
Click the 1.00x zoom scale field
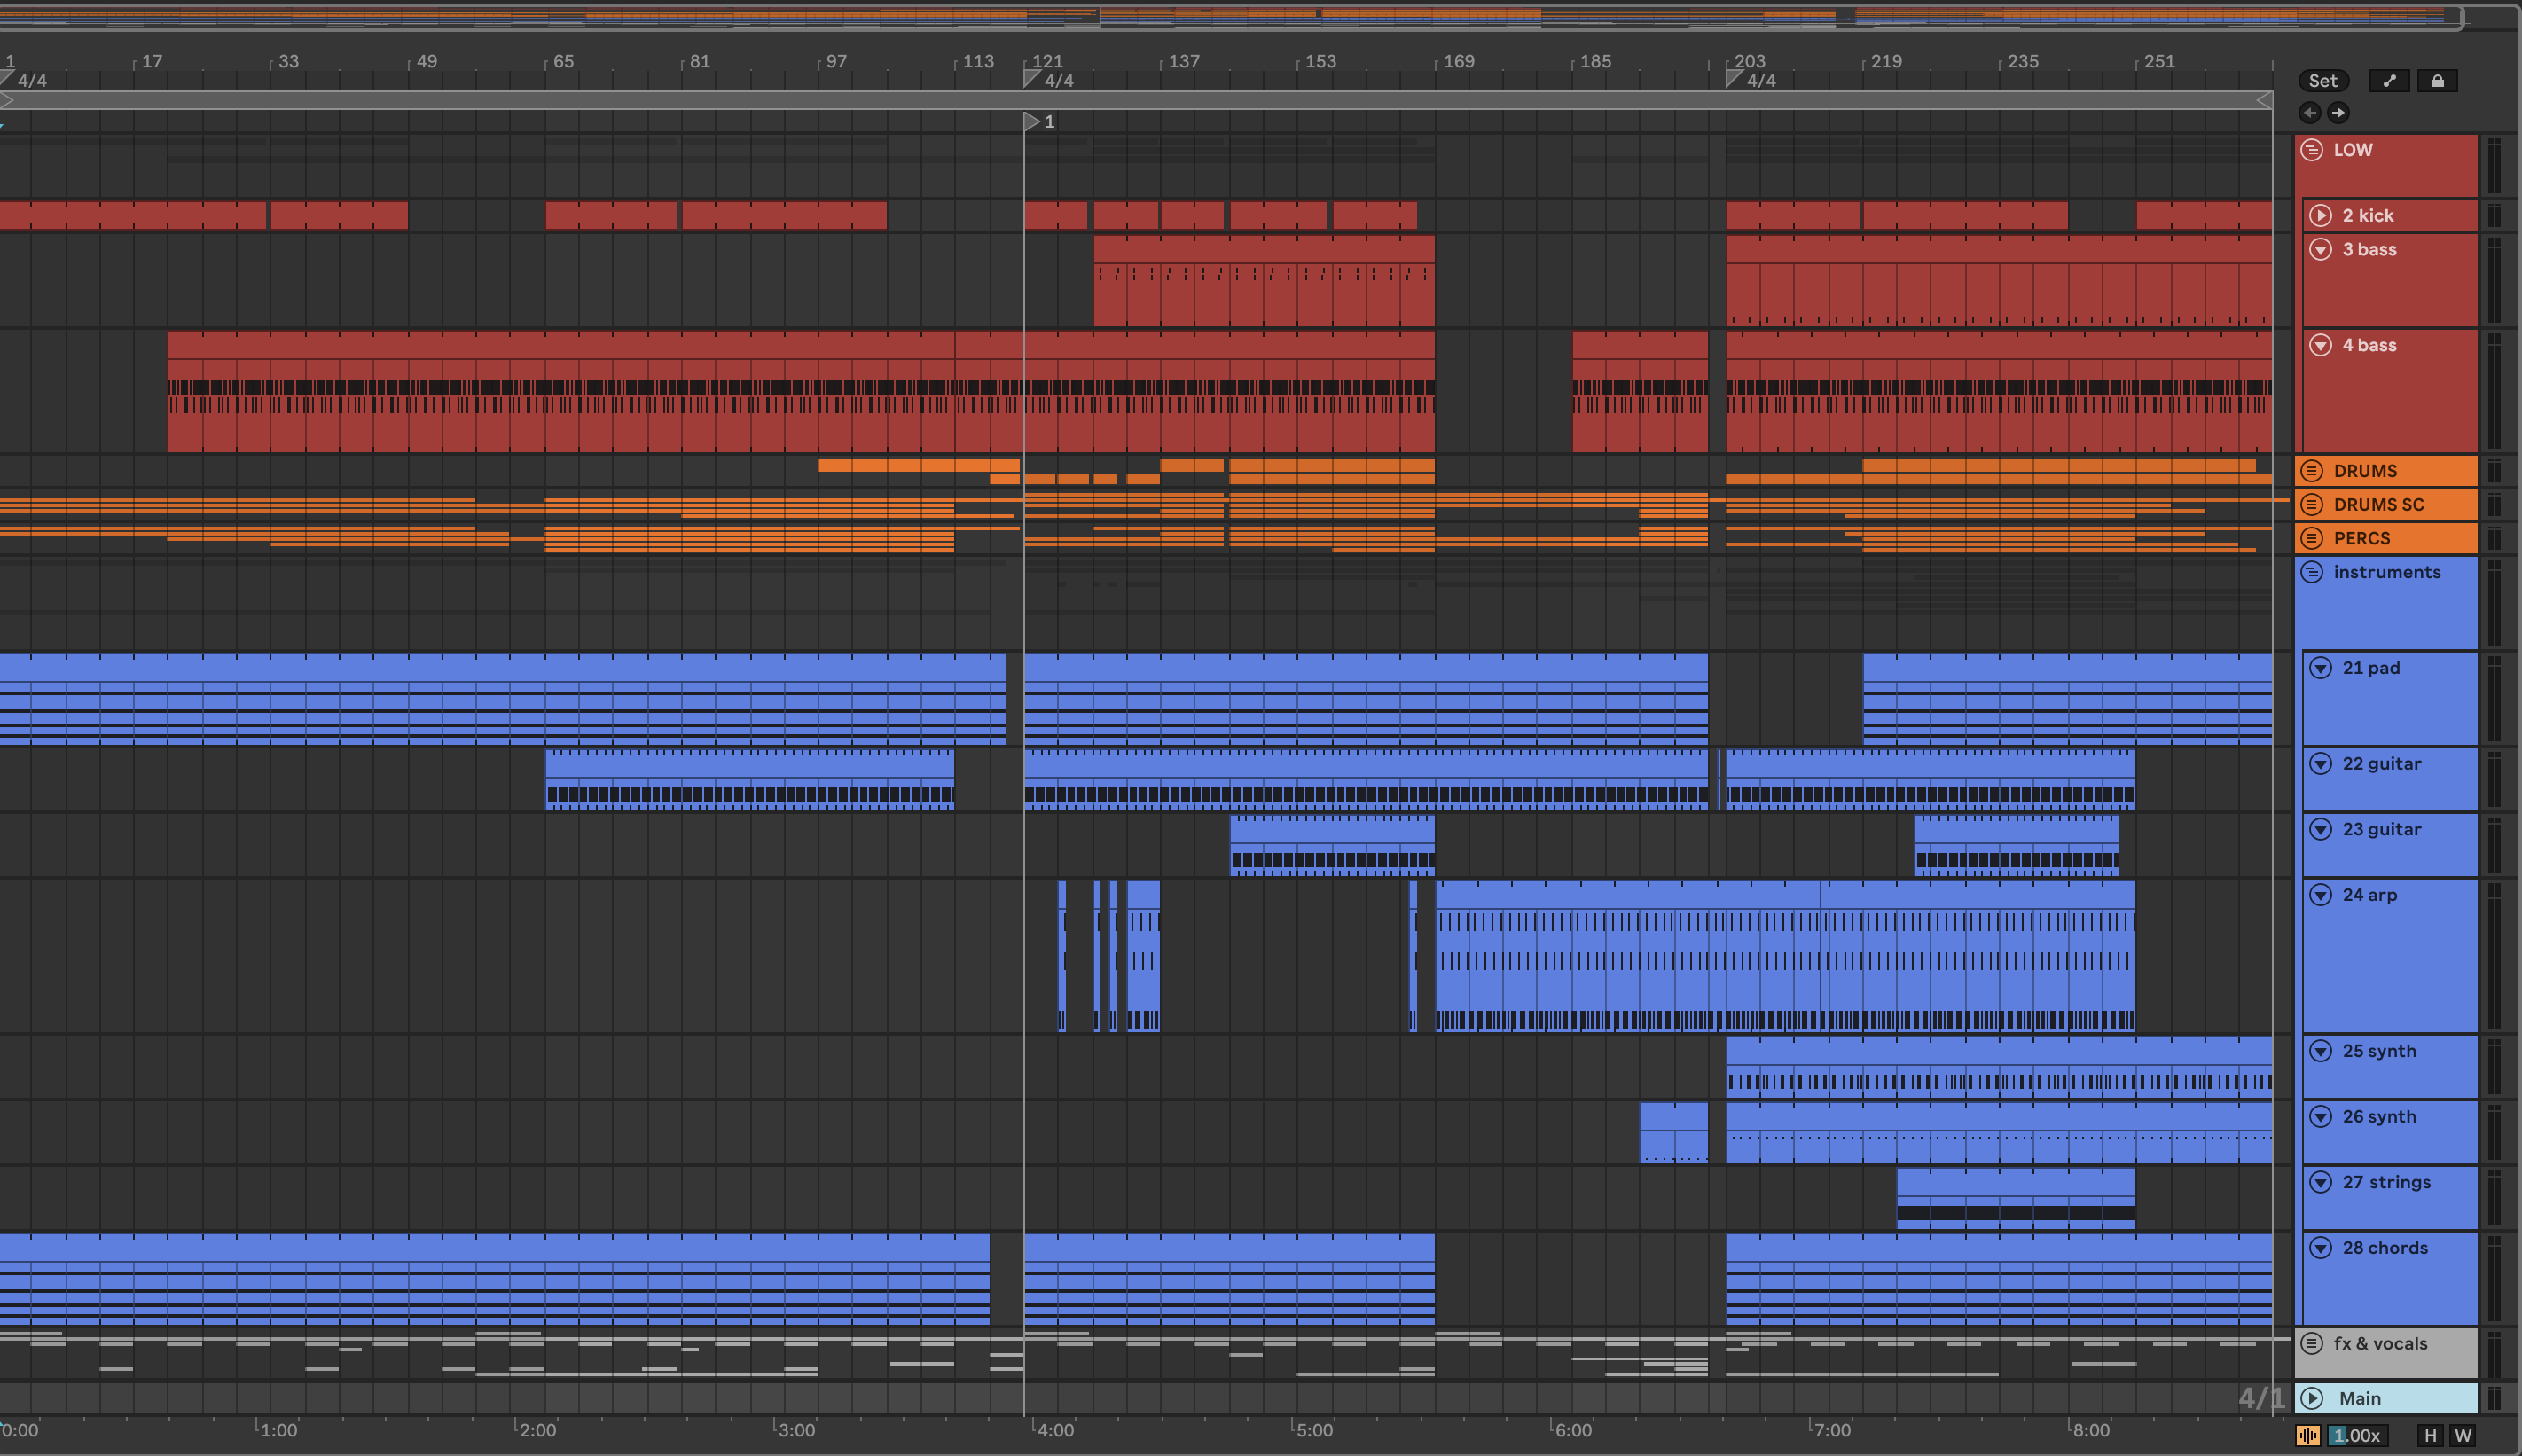2358,1435
